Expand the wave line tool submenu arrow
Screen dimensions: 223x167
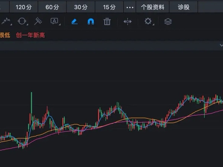point(11,24)
